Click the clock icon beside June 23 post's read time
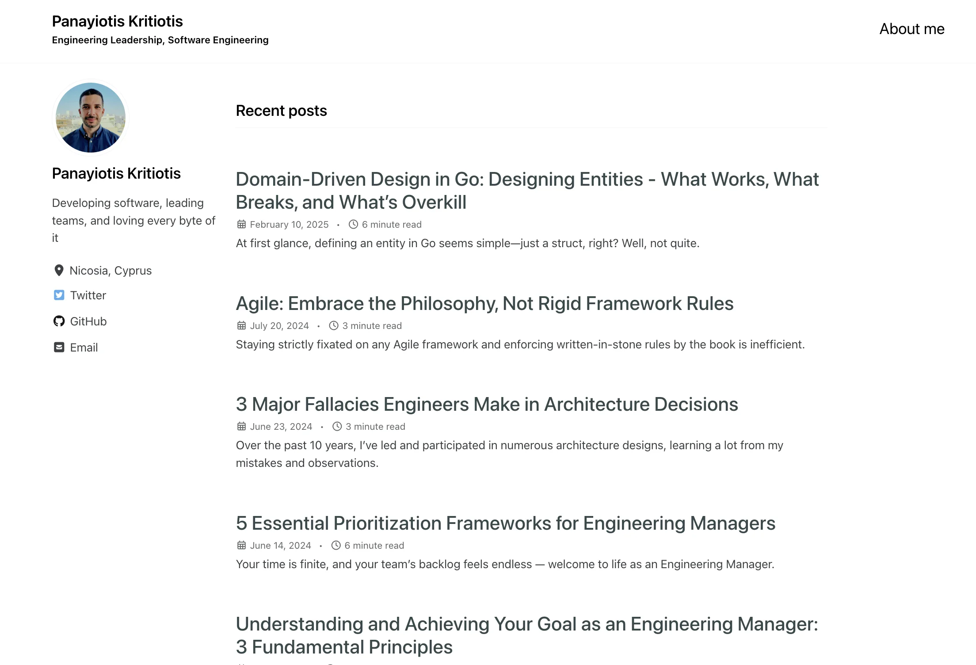976x665 pixels. coord(337,427)
